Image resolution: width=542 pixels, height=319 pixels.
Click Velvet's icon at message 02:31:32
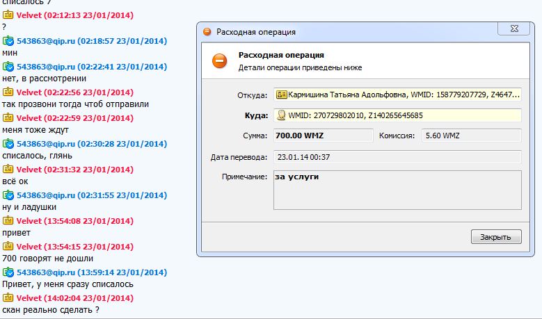[x=8, y=169]
